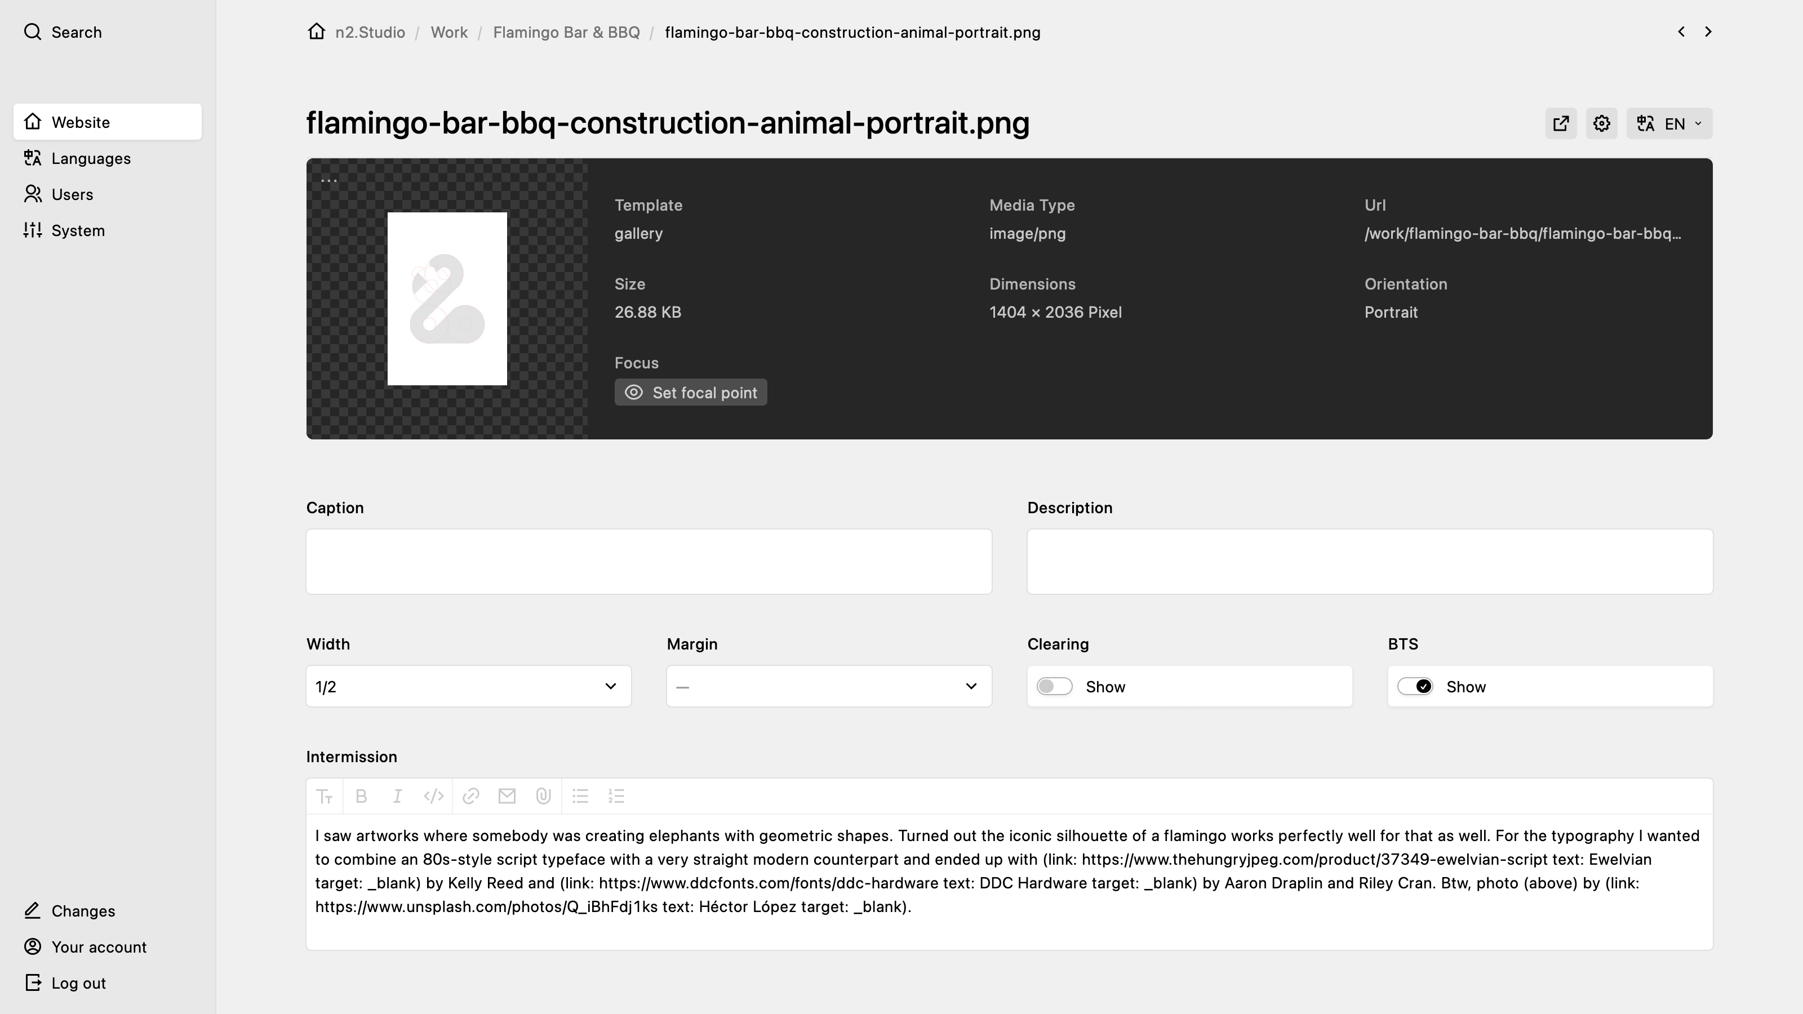Go to Work breadcrumb
Viewport: 1803px width, 1014px height.
pos(448,32)
